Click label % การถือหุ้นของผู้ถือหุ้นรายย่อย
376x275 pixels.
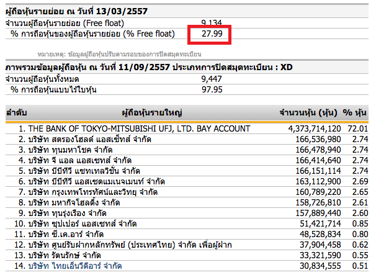tap(92, 34)
